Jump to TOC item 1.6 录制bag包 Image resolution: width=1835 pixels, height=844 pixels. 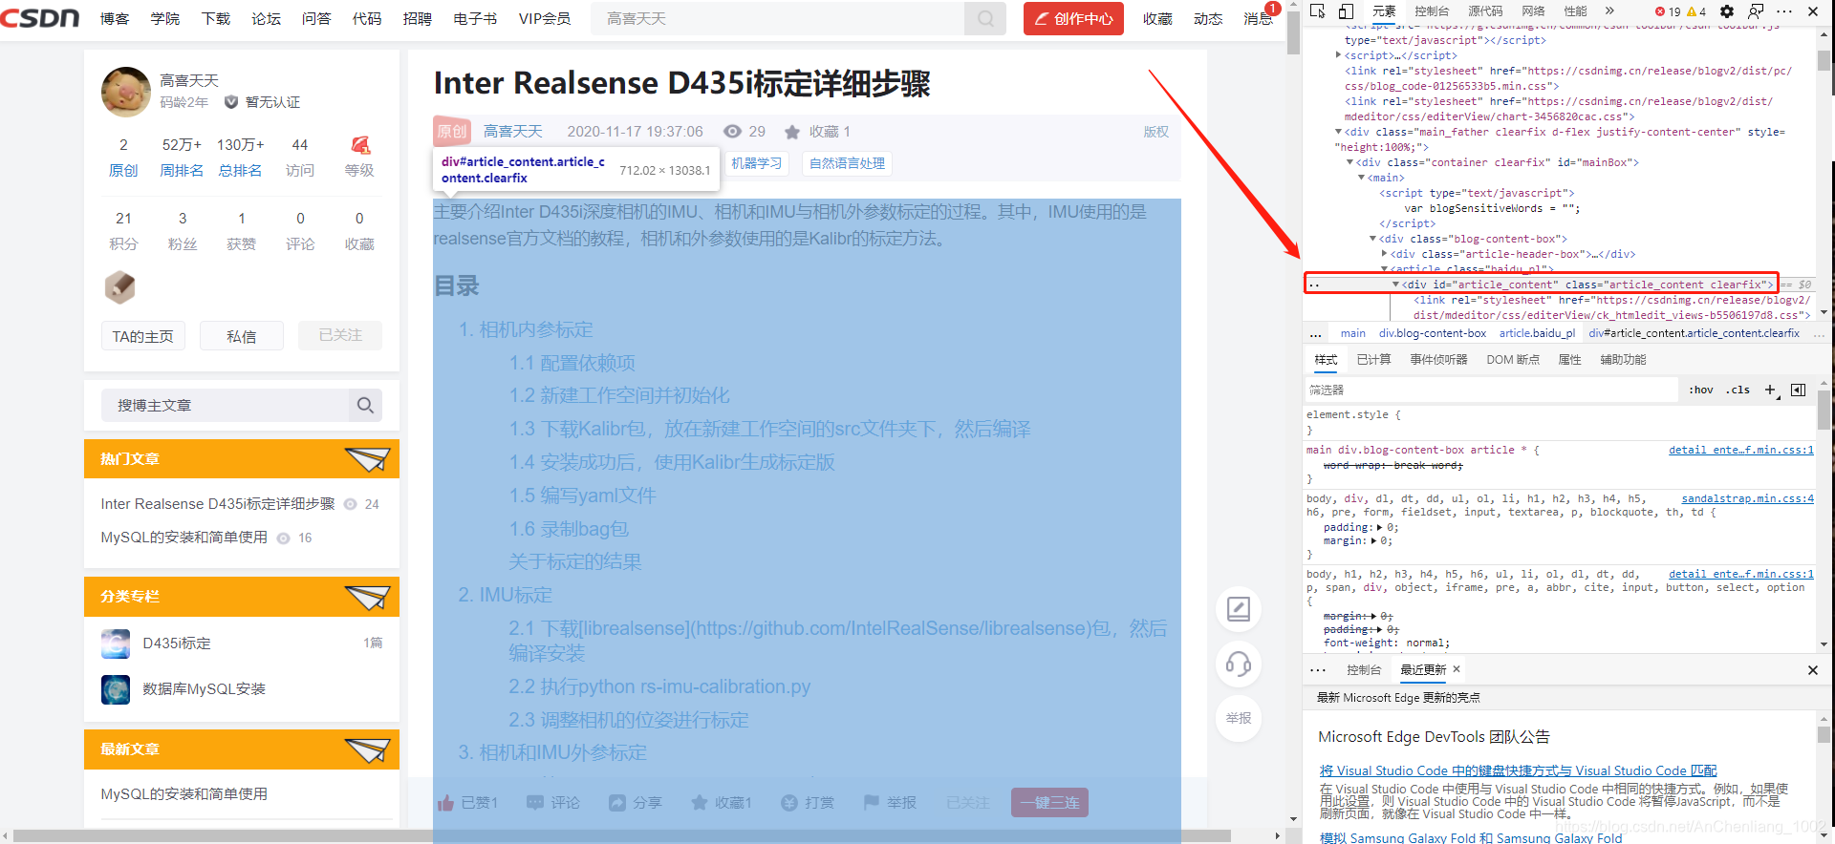(569, 529)
